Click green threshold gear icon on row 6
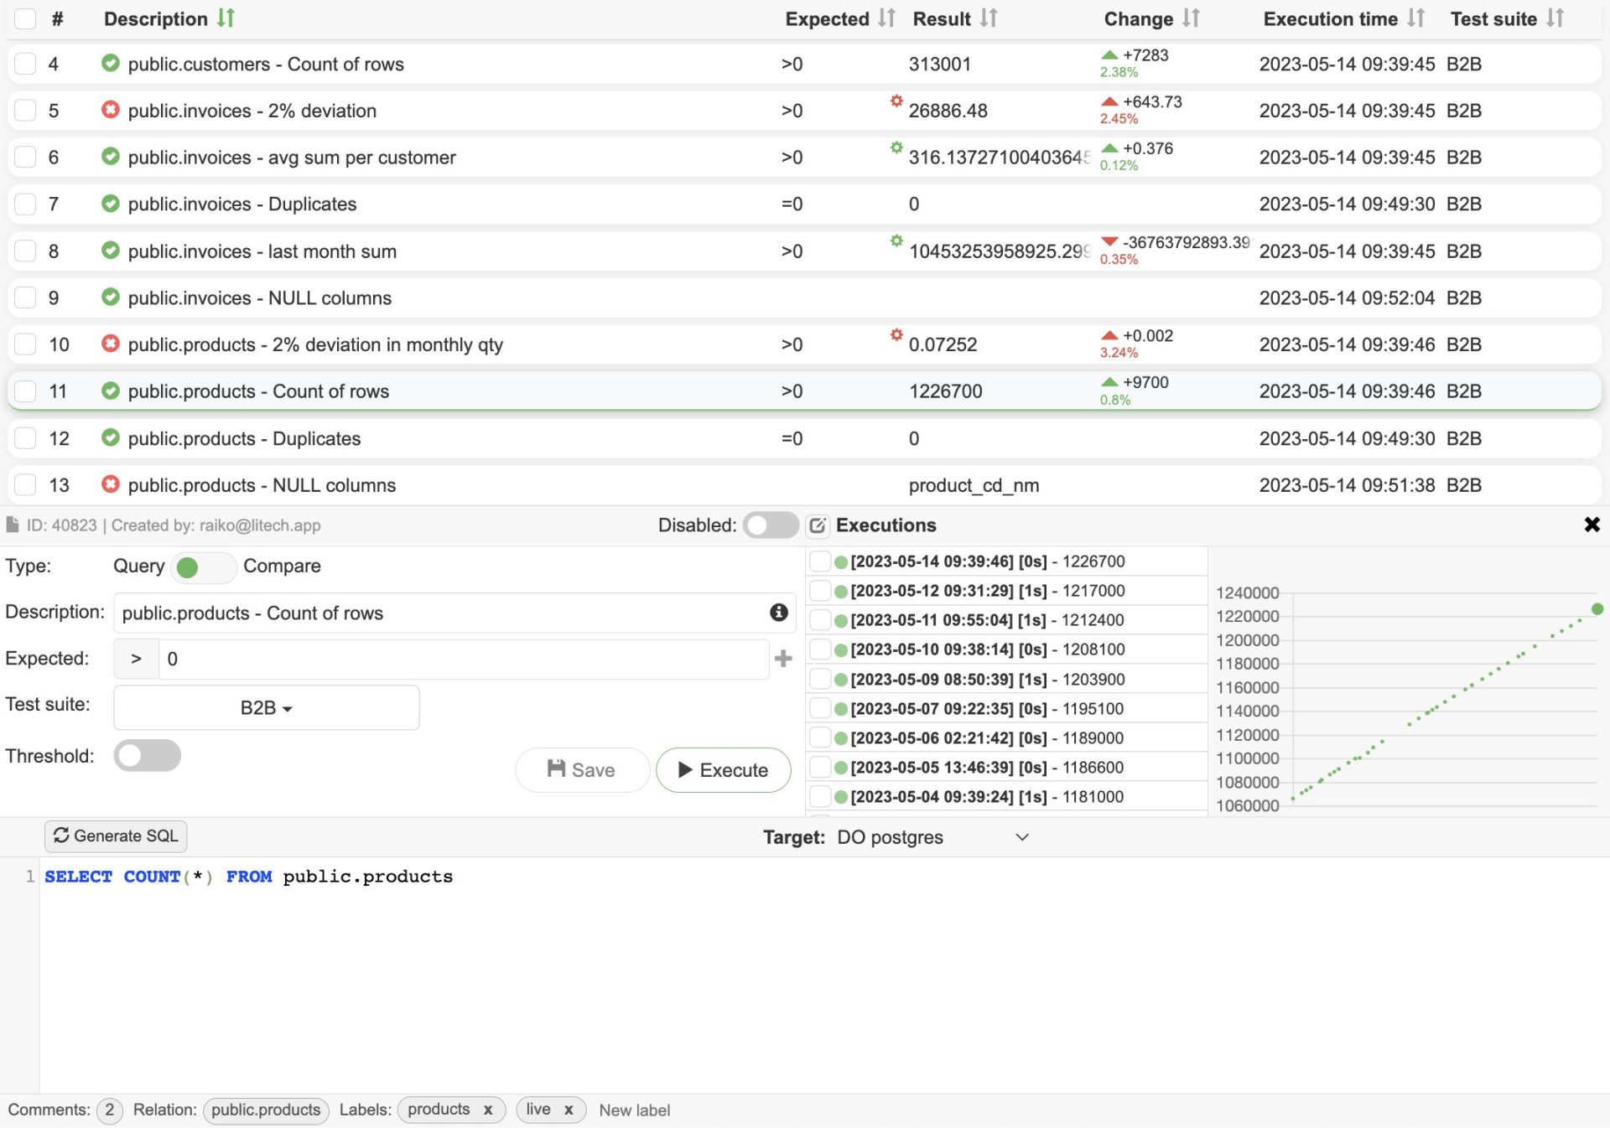Screen dimensions: 1610x1128 [x=896, y=147]
